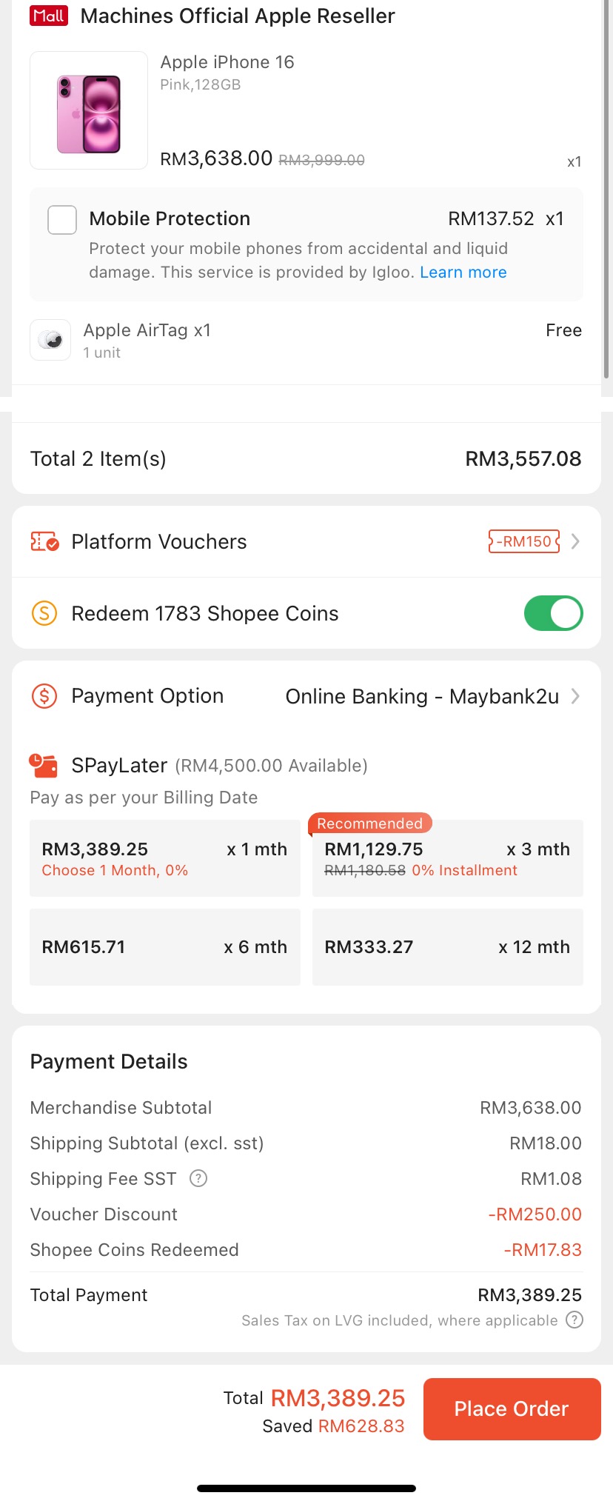Disable the Redeem Shopee Coins toggle
This screenshot has height=1504, width=613.
click(553, 613)
